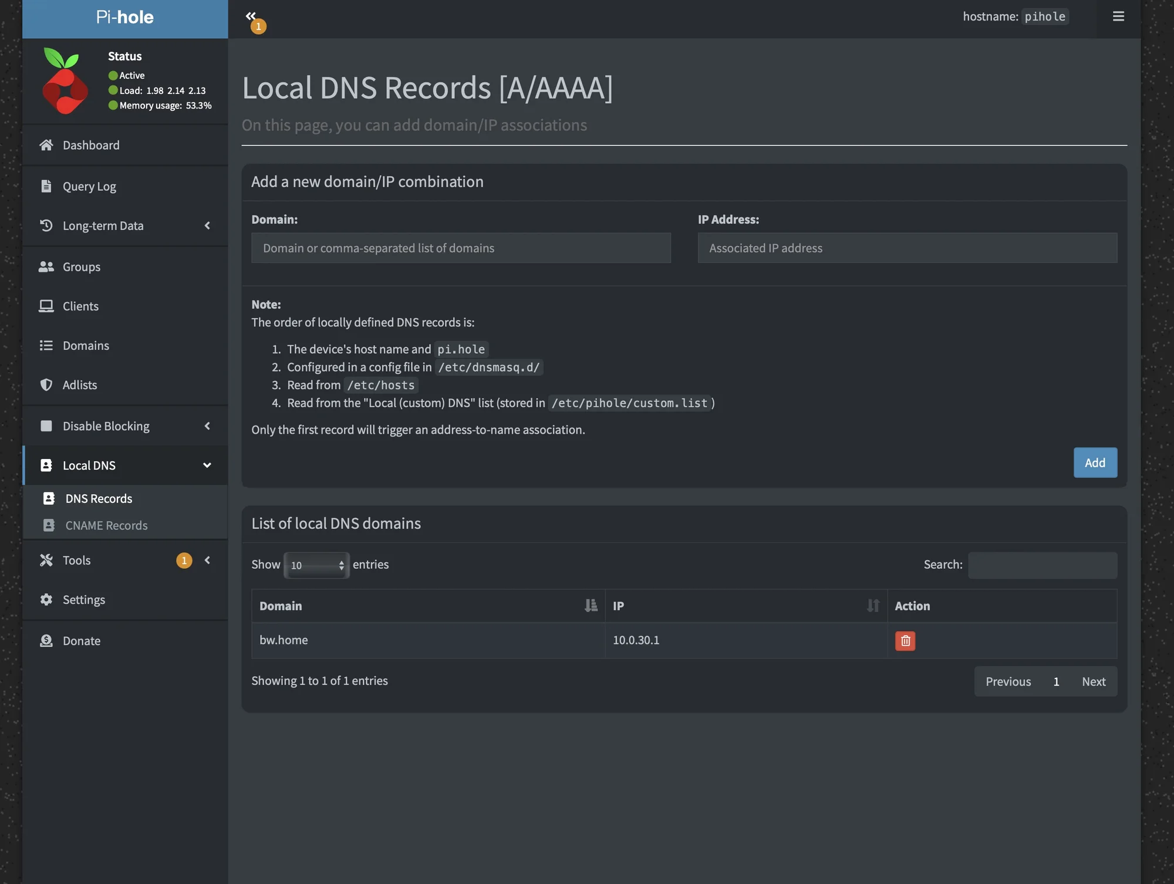Open Query Log from the sidebar
Viewport: 1174px width, 884px height.
tap(125, 186)
